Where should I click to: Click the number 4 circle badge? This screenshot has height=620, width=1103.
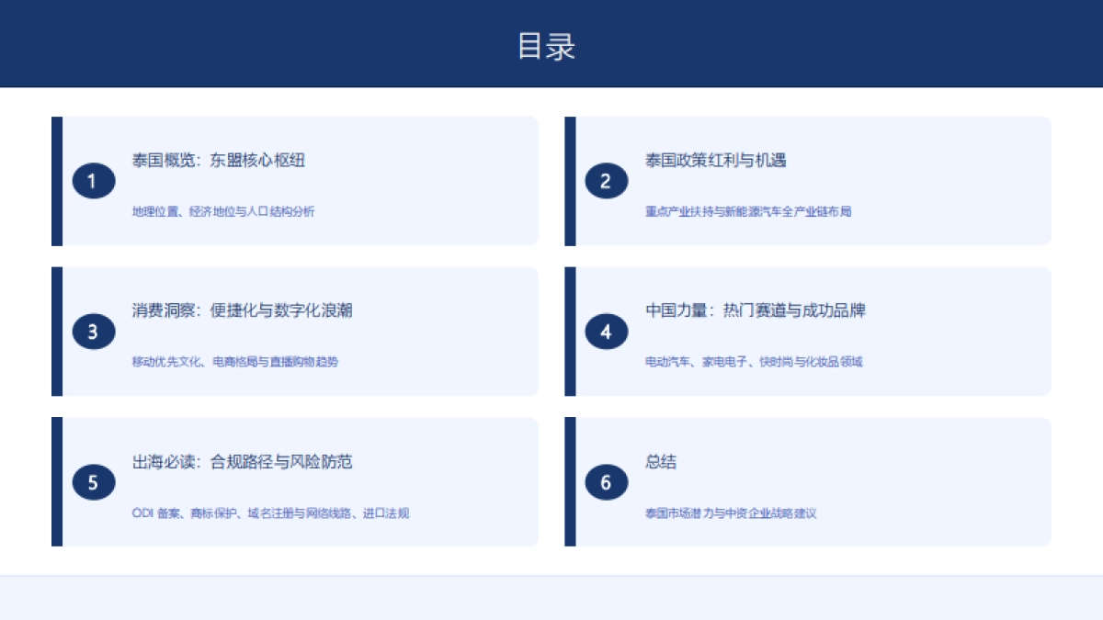[x=606, y=332]
